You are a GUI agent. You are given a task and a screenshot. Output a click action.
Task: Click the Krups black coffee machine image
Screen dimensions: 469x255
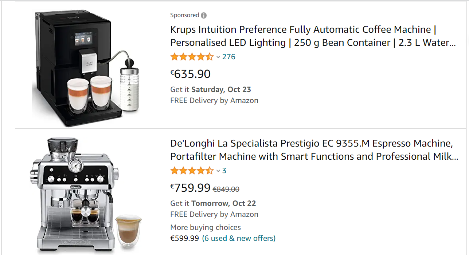[86, 68]
